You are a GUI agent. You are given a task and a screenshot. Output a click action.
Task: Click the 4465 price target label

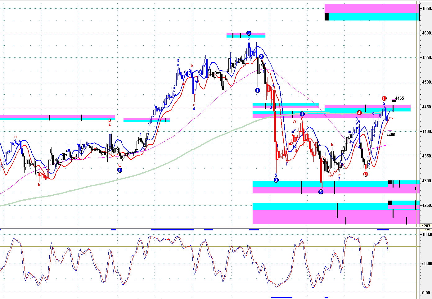tap(399, 98)
